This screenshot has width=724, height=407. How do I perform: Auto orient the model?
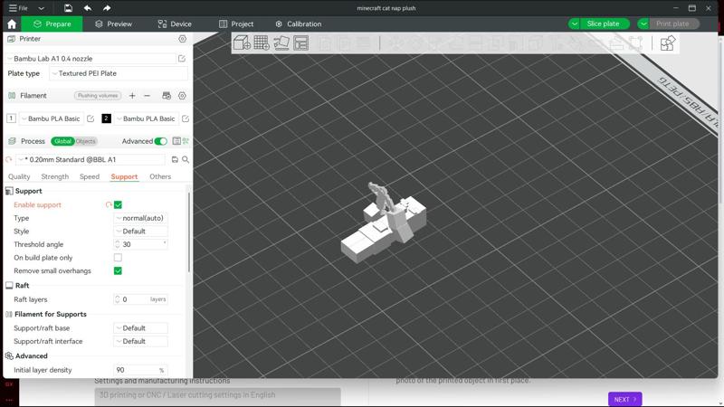pyautogui.click(x=281, y=43)
